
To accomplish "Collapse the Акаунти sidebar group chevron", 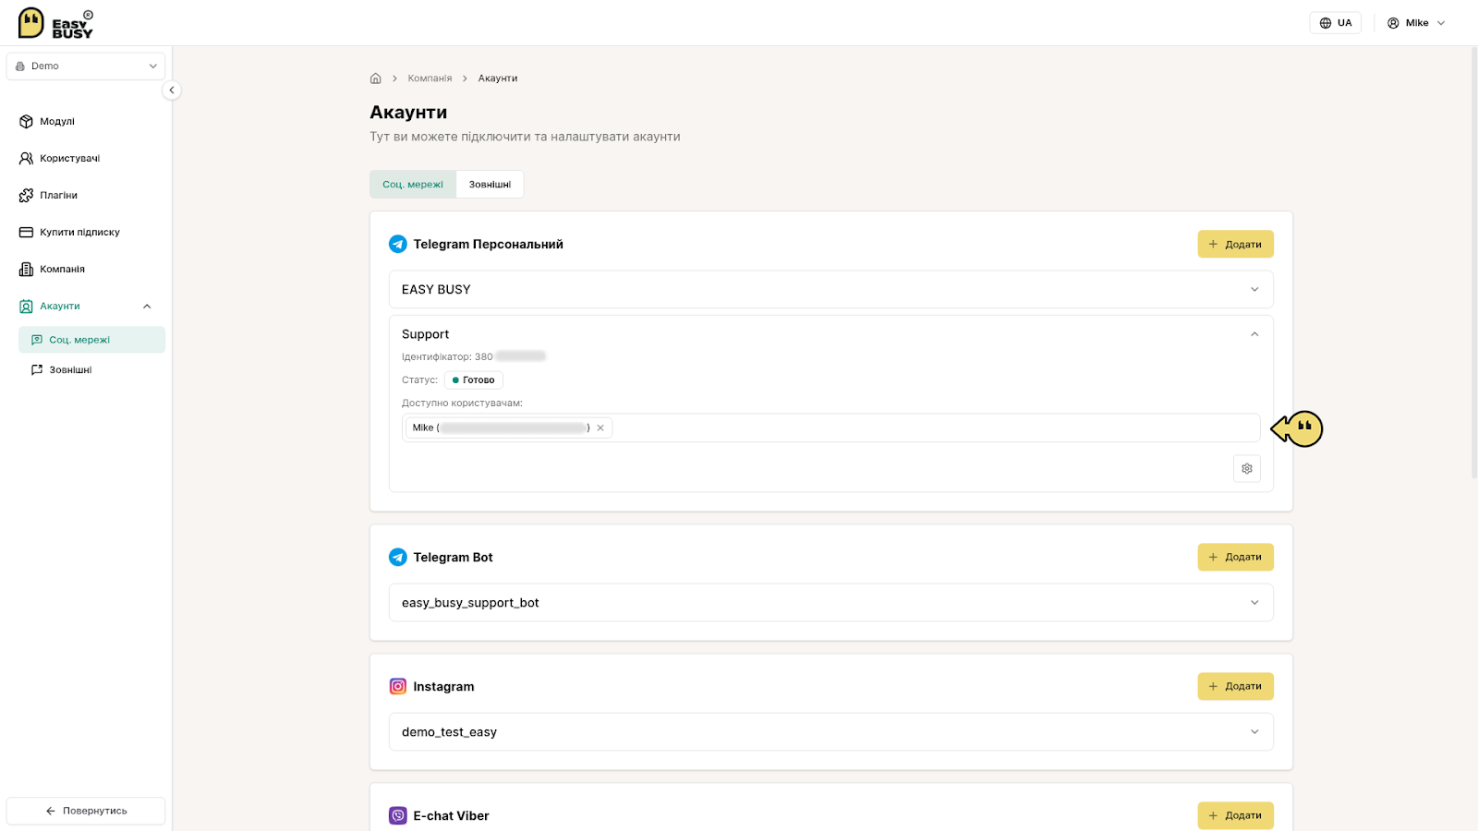I will coord(147,307).
